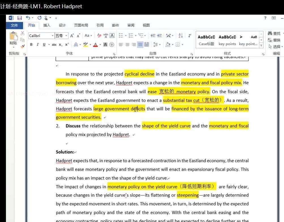
Task: Toggle the character shading button
Action: tap(105, 45)
